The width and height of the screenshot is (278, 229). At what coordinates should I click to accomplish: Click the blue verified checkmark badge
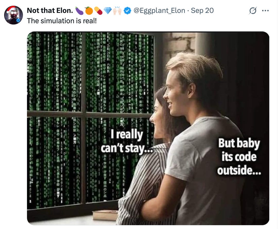[127, 11]
